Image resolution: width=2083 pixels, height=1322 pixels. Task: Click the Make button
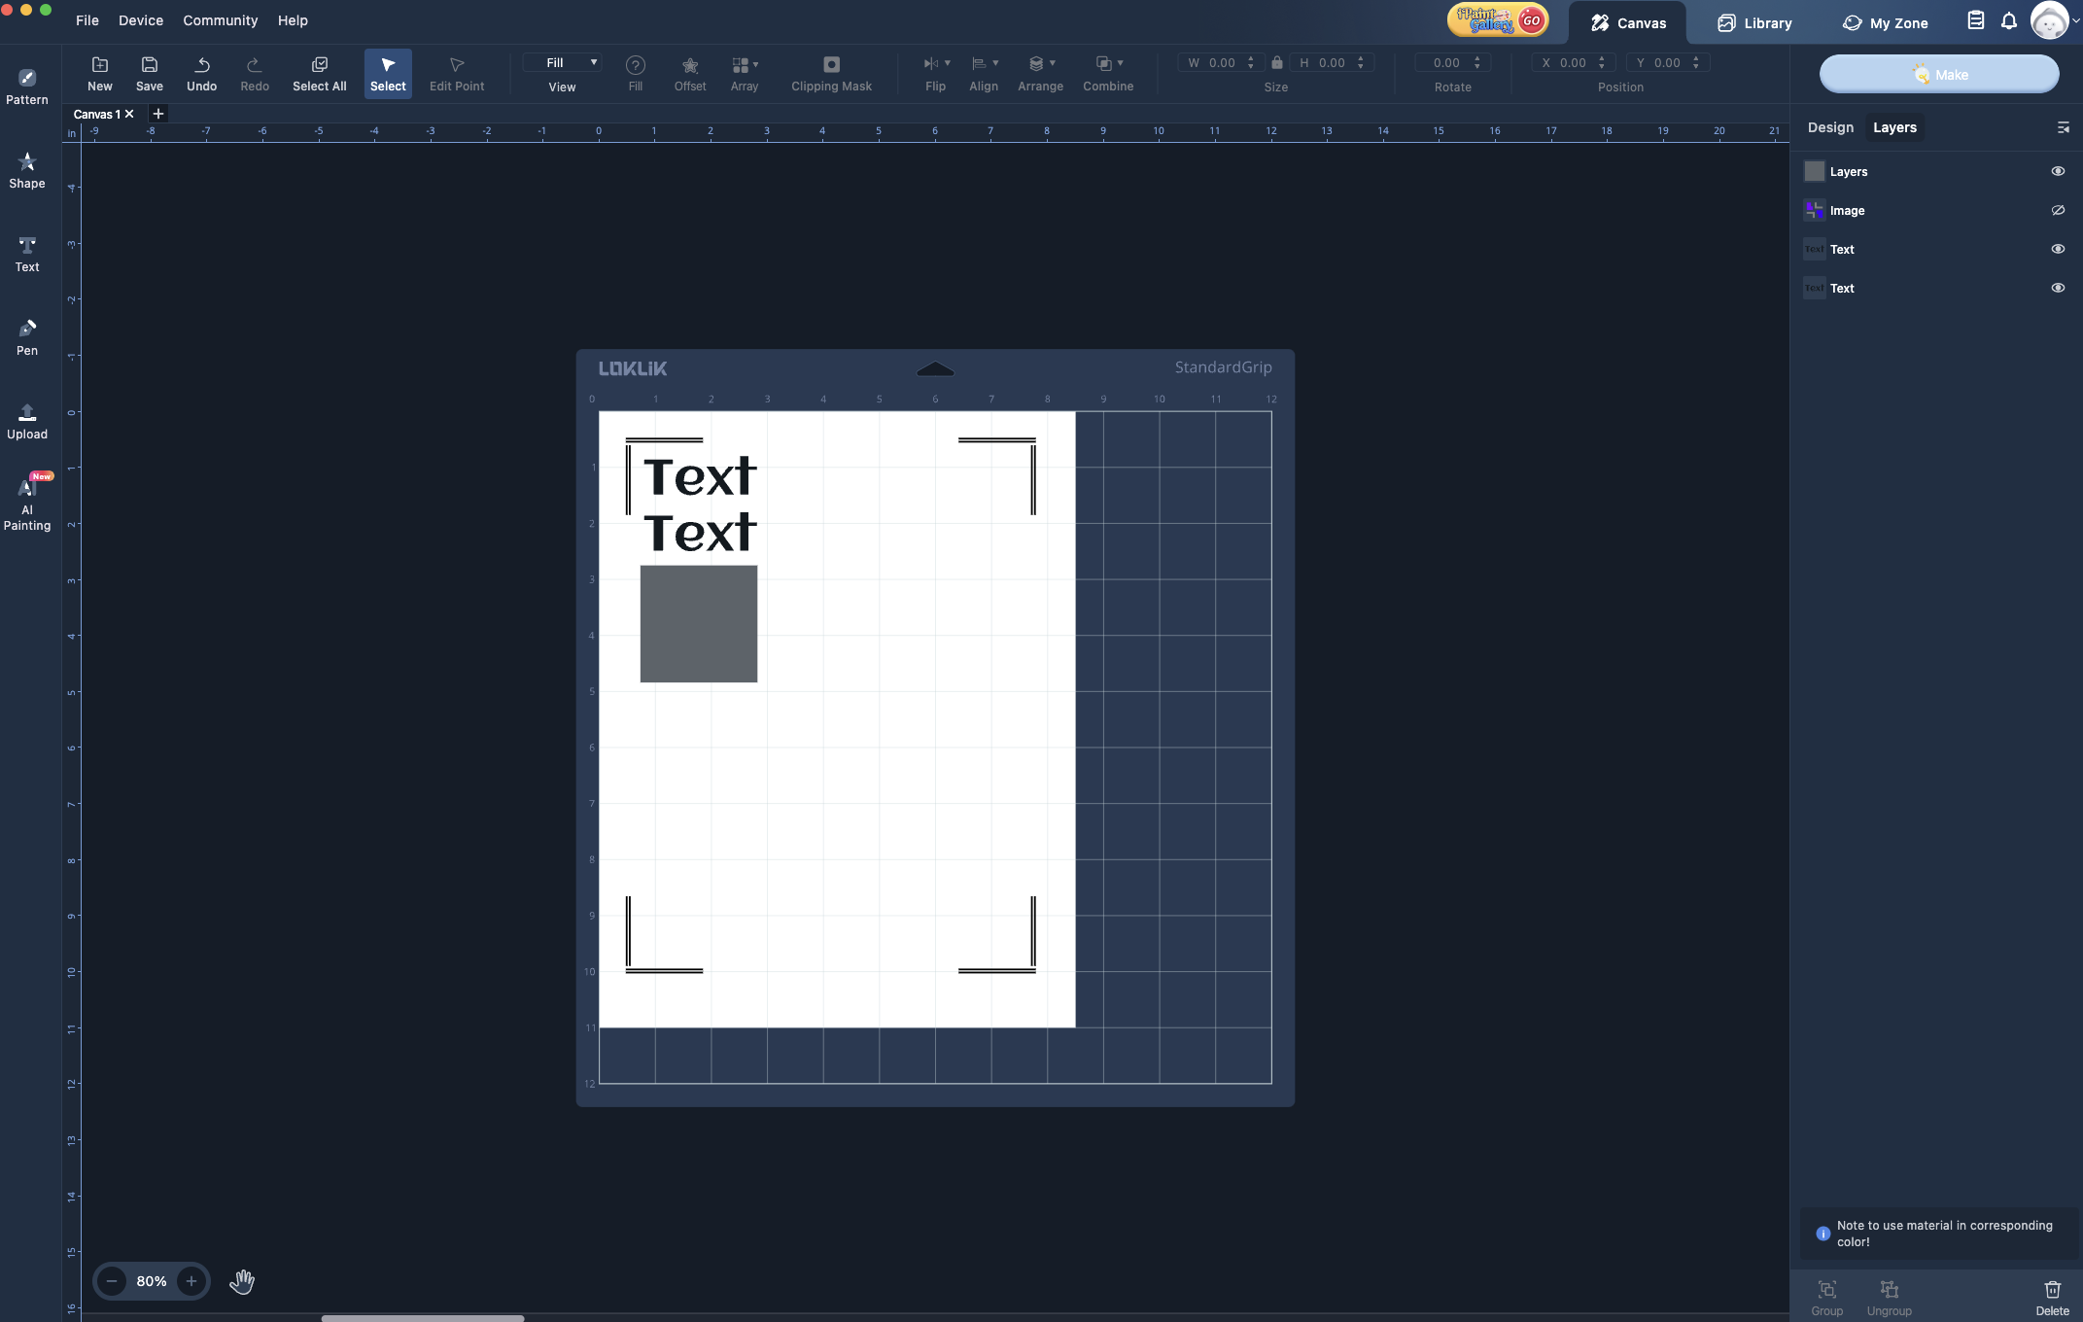(1938, 74)
